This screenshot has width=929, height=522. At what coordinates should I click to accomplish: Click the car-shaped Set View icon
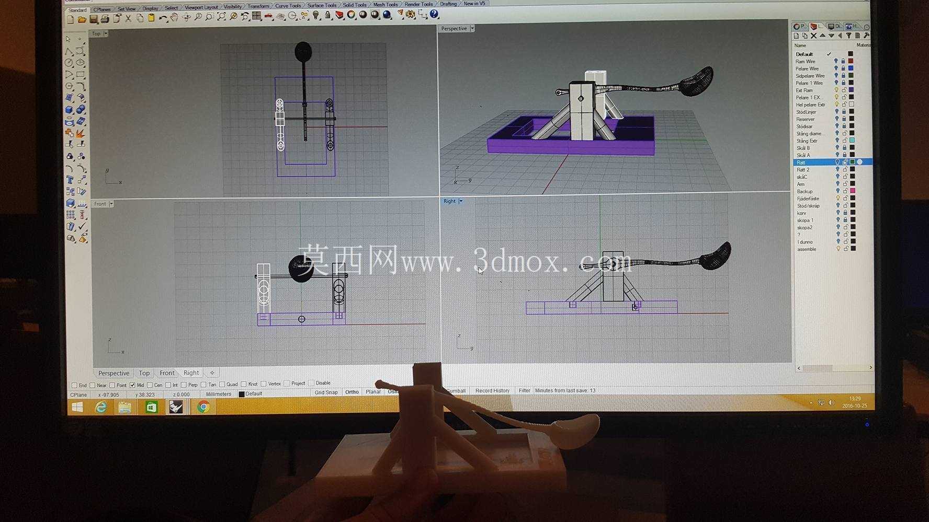[268, 16]
